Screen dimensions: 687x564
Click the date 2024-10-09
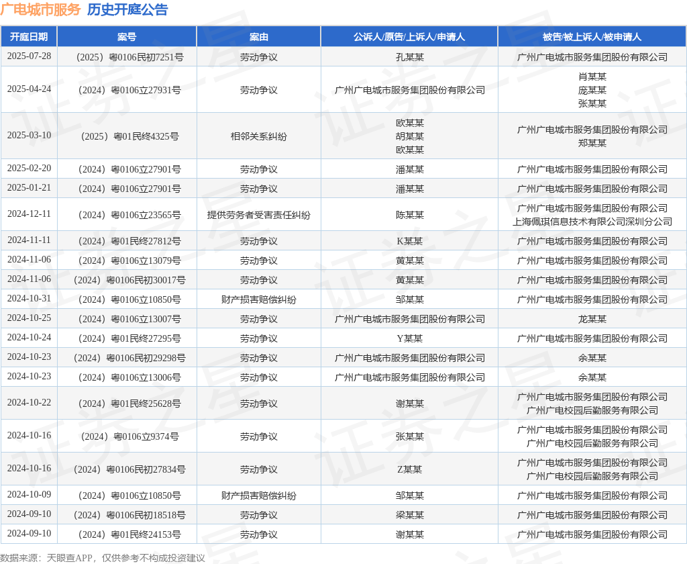point(29,495)
